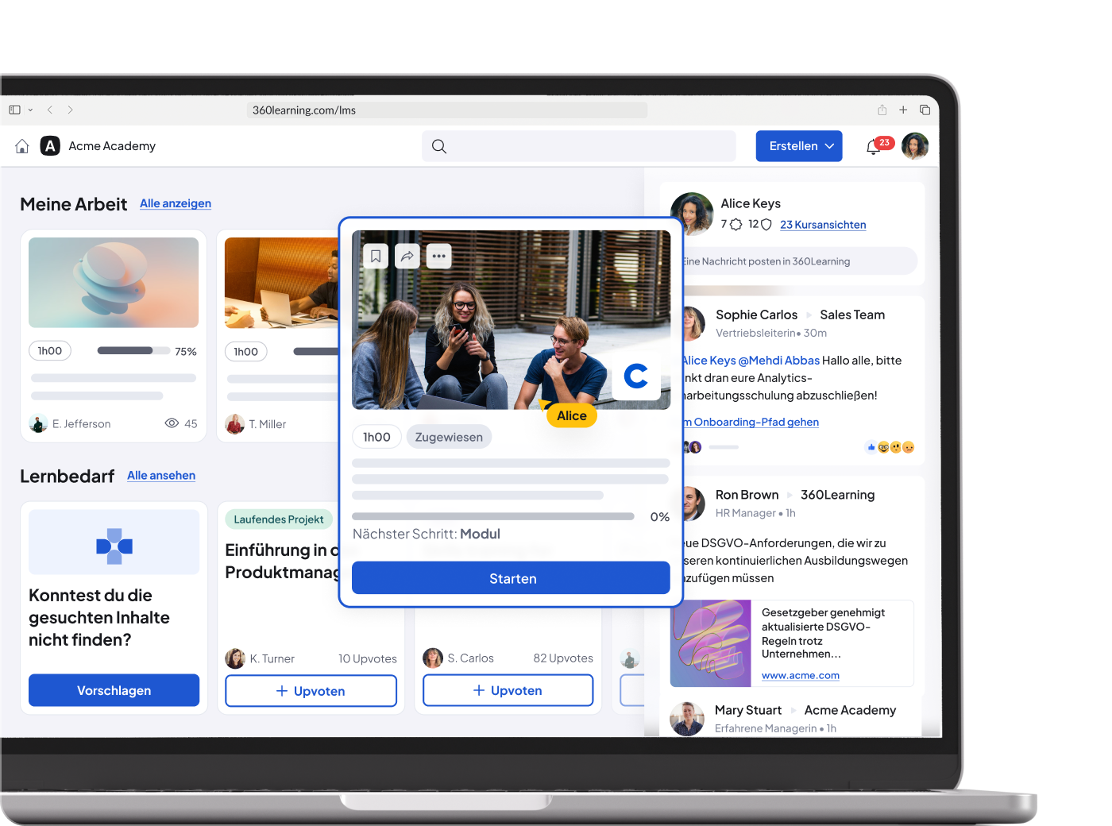The image size is (1112, 826).
Task: Click into the search input field
Action: [x=578, y=146]
